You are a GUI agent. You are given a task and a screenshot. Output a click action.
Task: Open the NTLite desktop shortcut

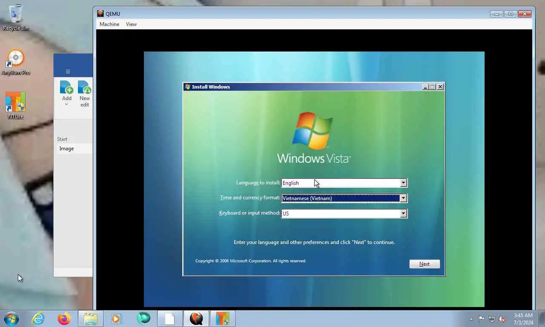16,106
